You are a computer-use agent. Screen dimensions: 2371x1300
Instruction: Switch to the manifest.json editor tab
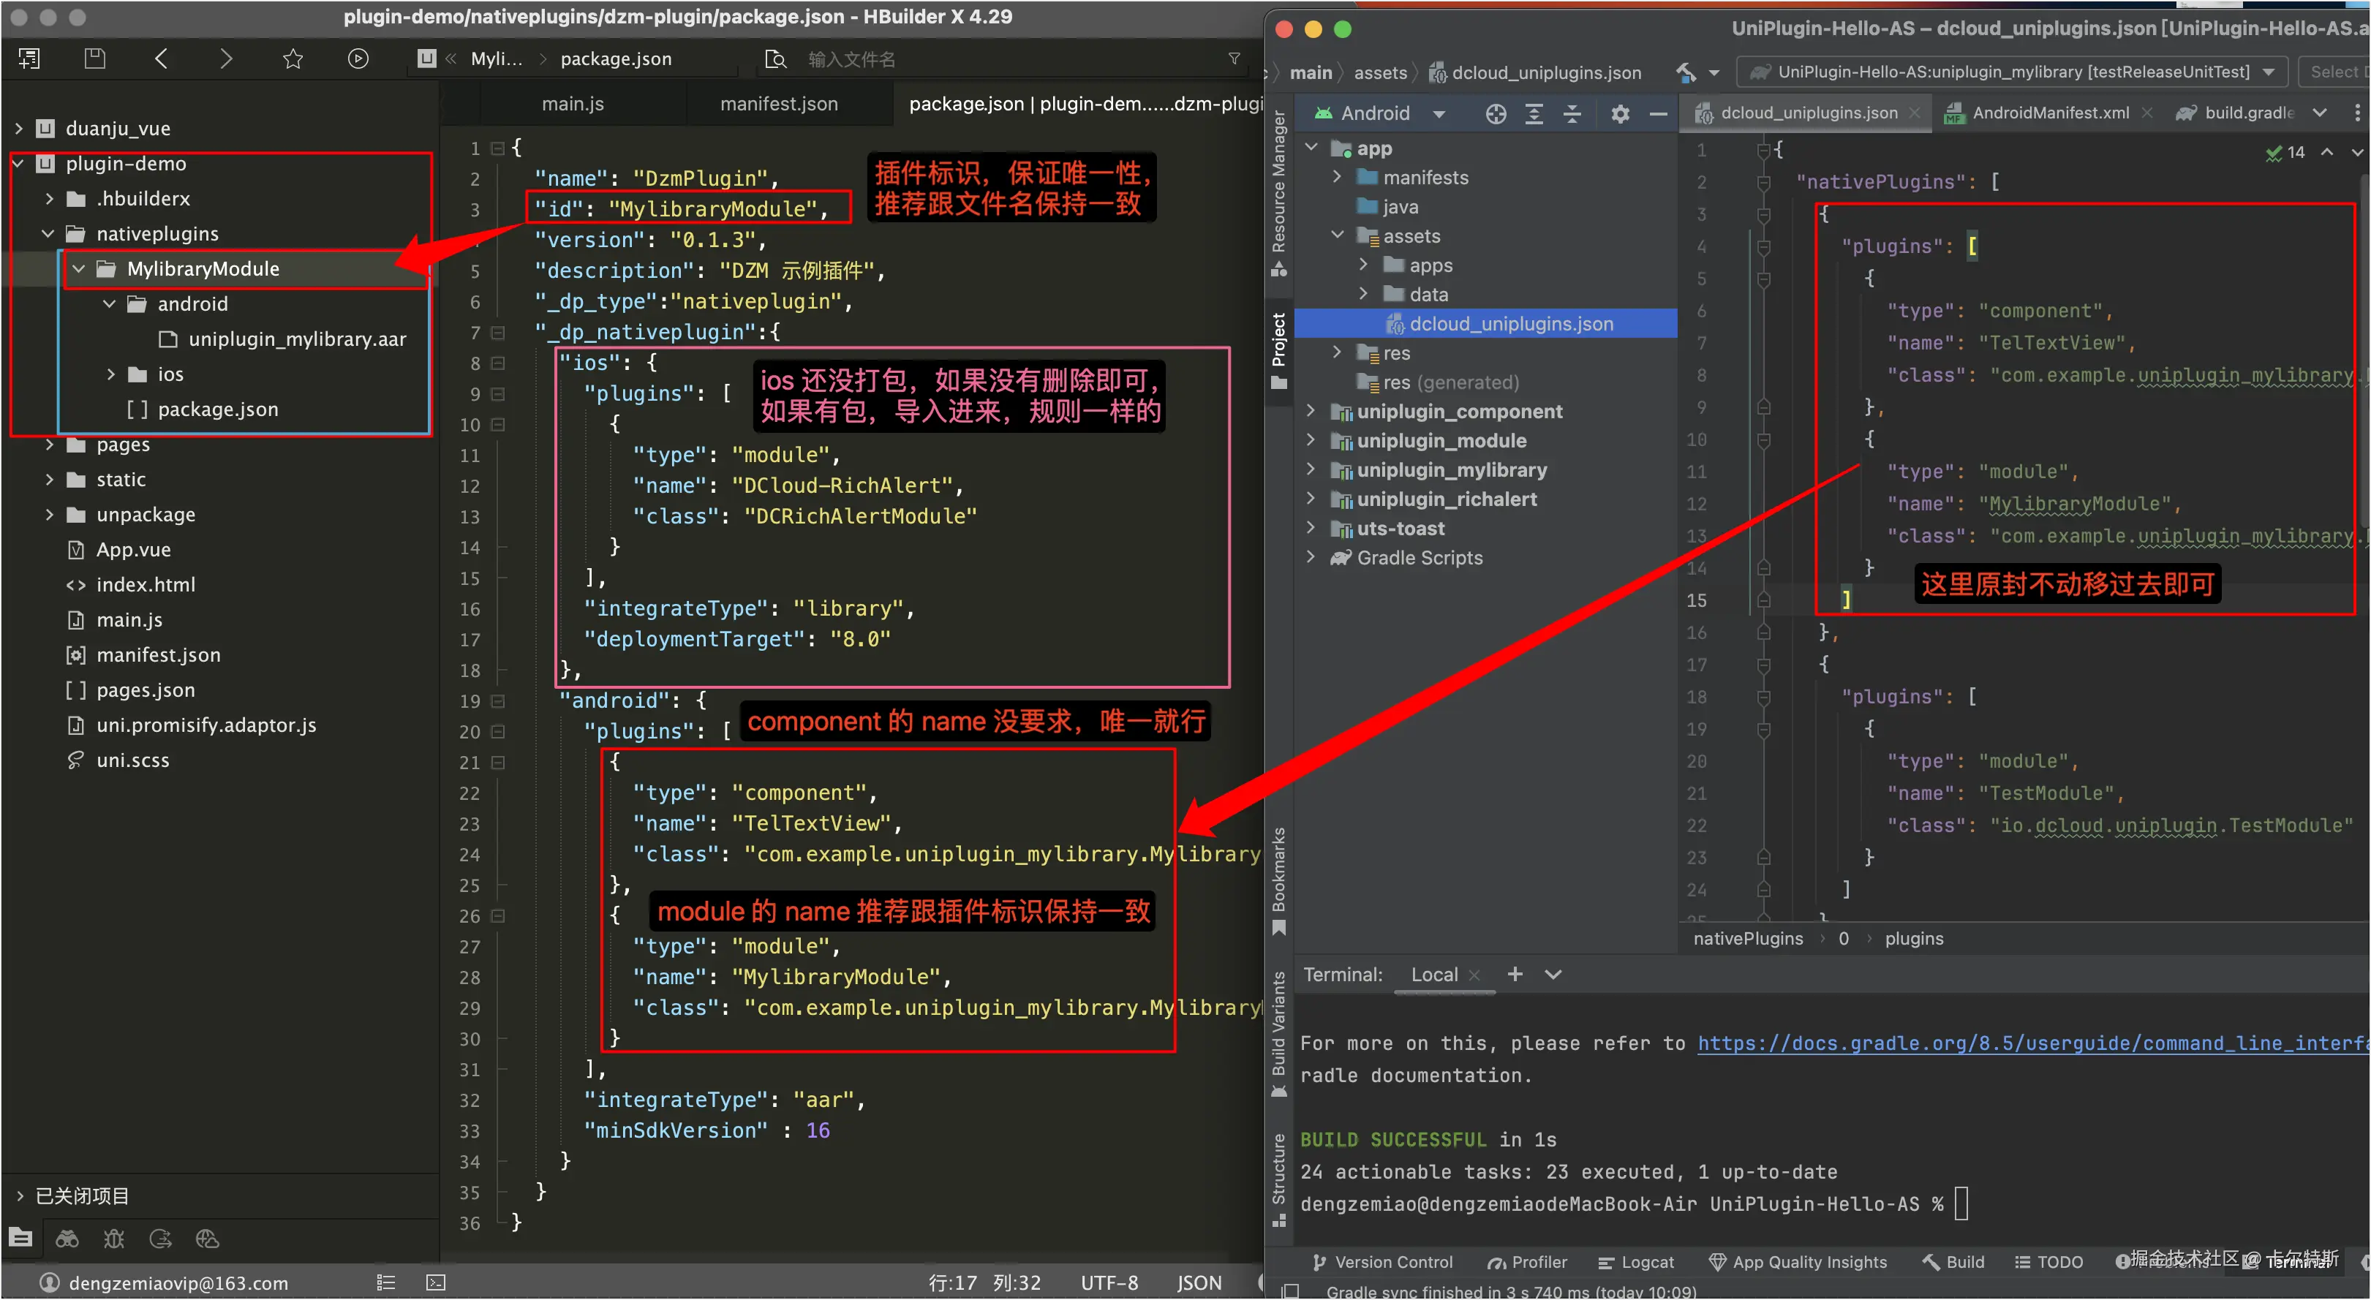[779, 104]
